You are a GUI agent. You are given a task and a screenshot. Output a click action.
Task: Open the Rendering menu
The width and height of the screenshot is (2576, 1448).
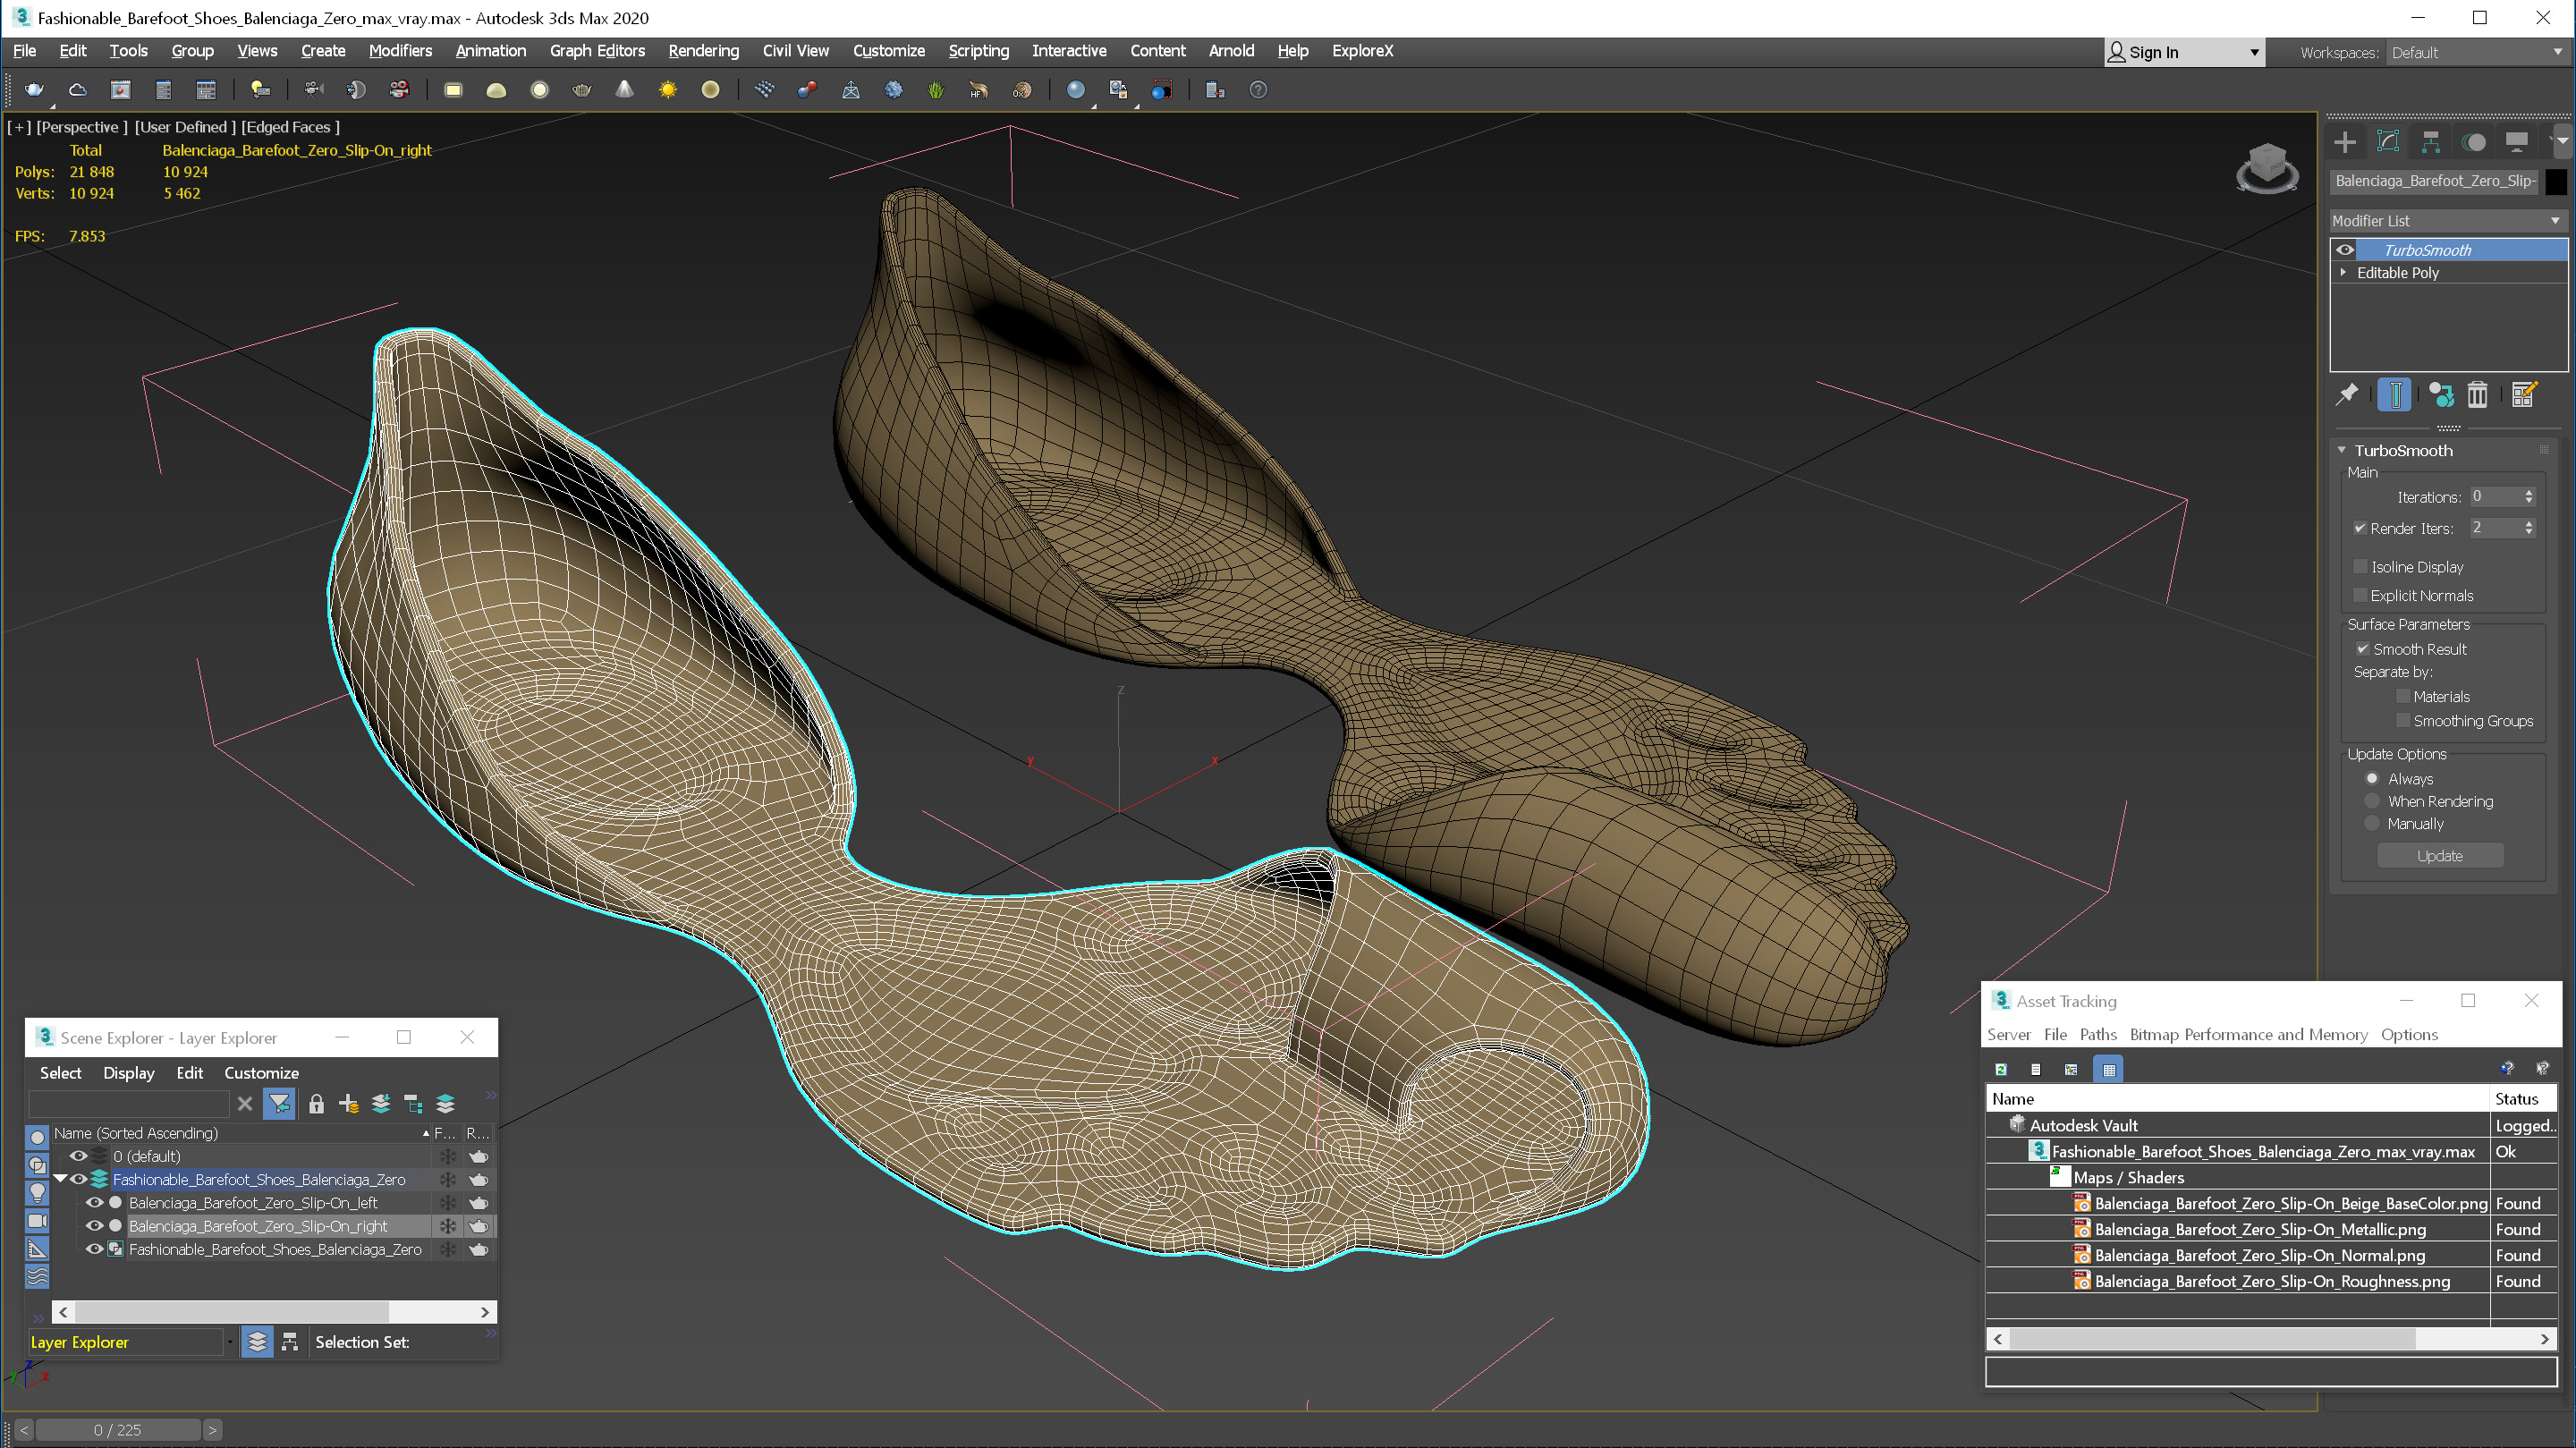703,50
